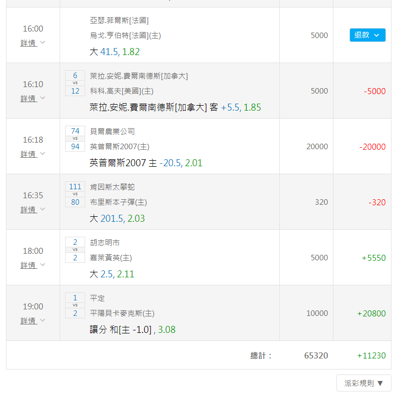The width and height of the screenshot is (394, 398).
Task: Click the 萊拉.安妮.費爾南德斯 客 +5.5 bet line
Action: [175, 107]
